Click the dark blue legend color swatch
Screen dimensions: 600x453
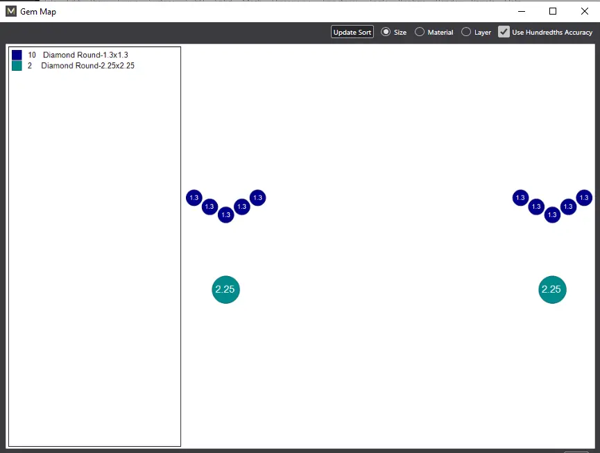17,55
